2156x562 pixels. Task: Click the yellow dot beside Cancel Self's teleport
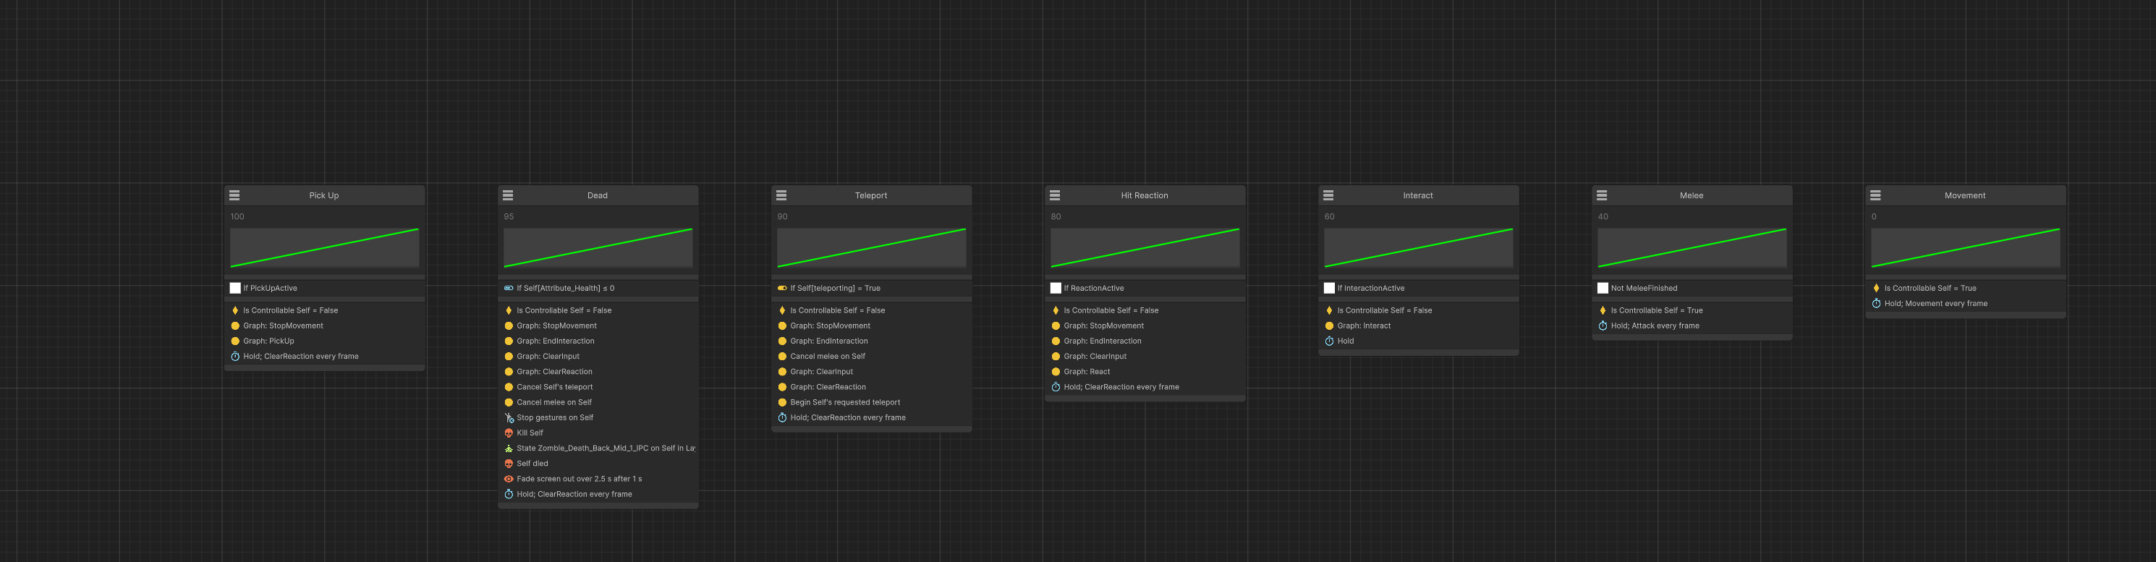pos(509,386)
